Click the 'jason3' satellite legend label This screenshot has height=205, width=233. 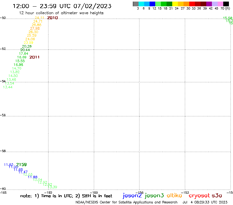[x=154, y=196]
